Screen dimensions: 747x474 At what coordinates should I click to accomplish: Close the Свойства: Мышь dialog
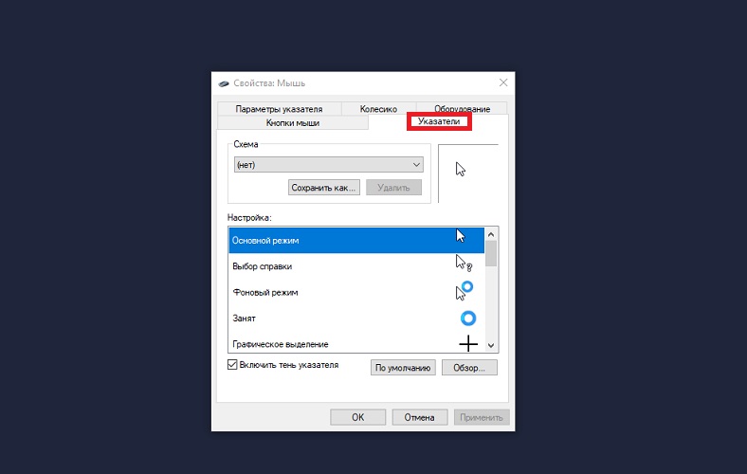(x=503, y=82)
